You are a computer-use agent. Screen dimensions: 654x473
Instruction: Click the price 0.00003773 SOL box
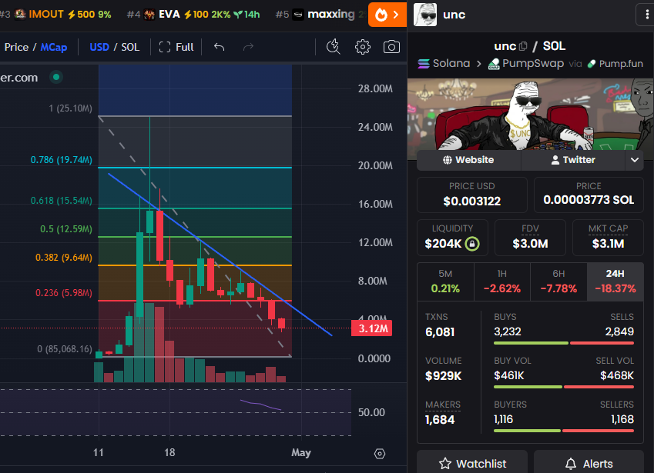[x=589, y=195]
